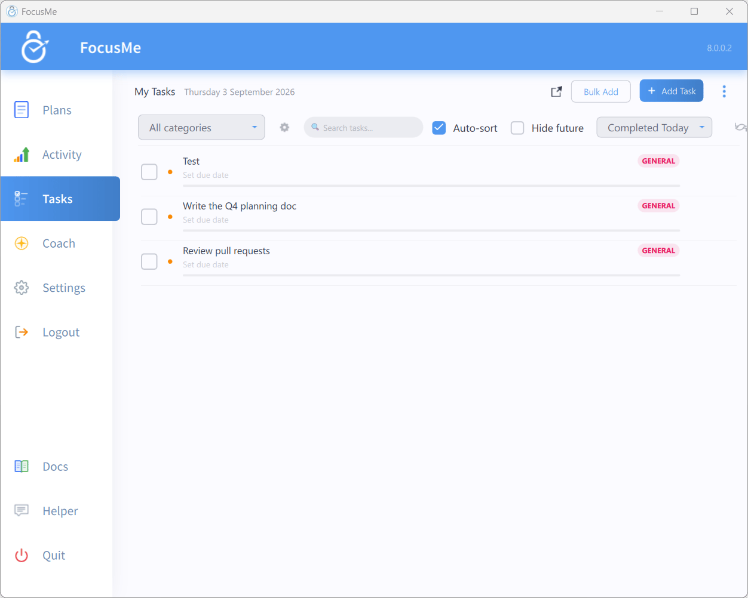Screen dimensions: 748x598
Task: Click the Activity bar chart icon
Action: (22, 155)
